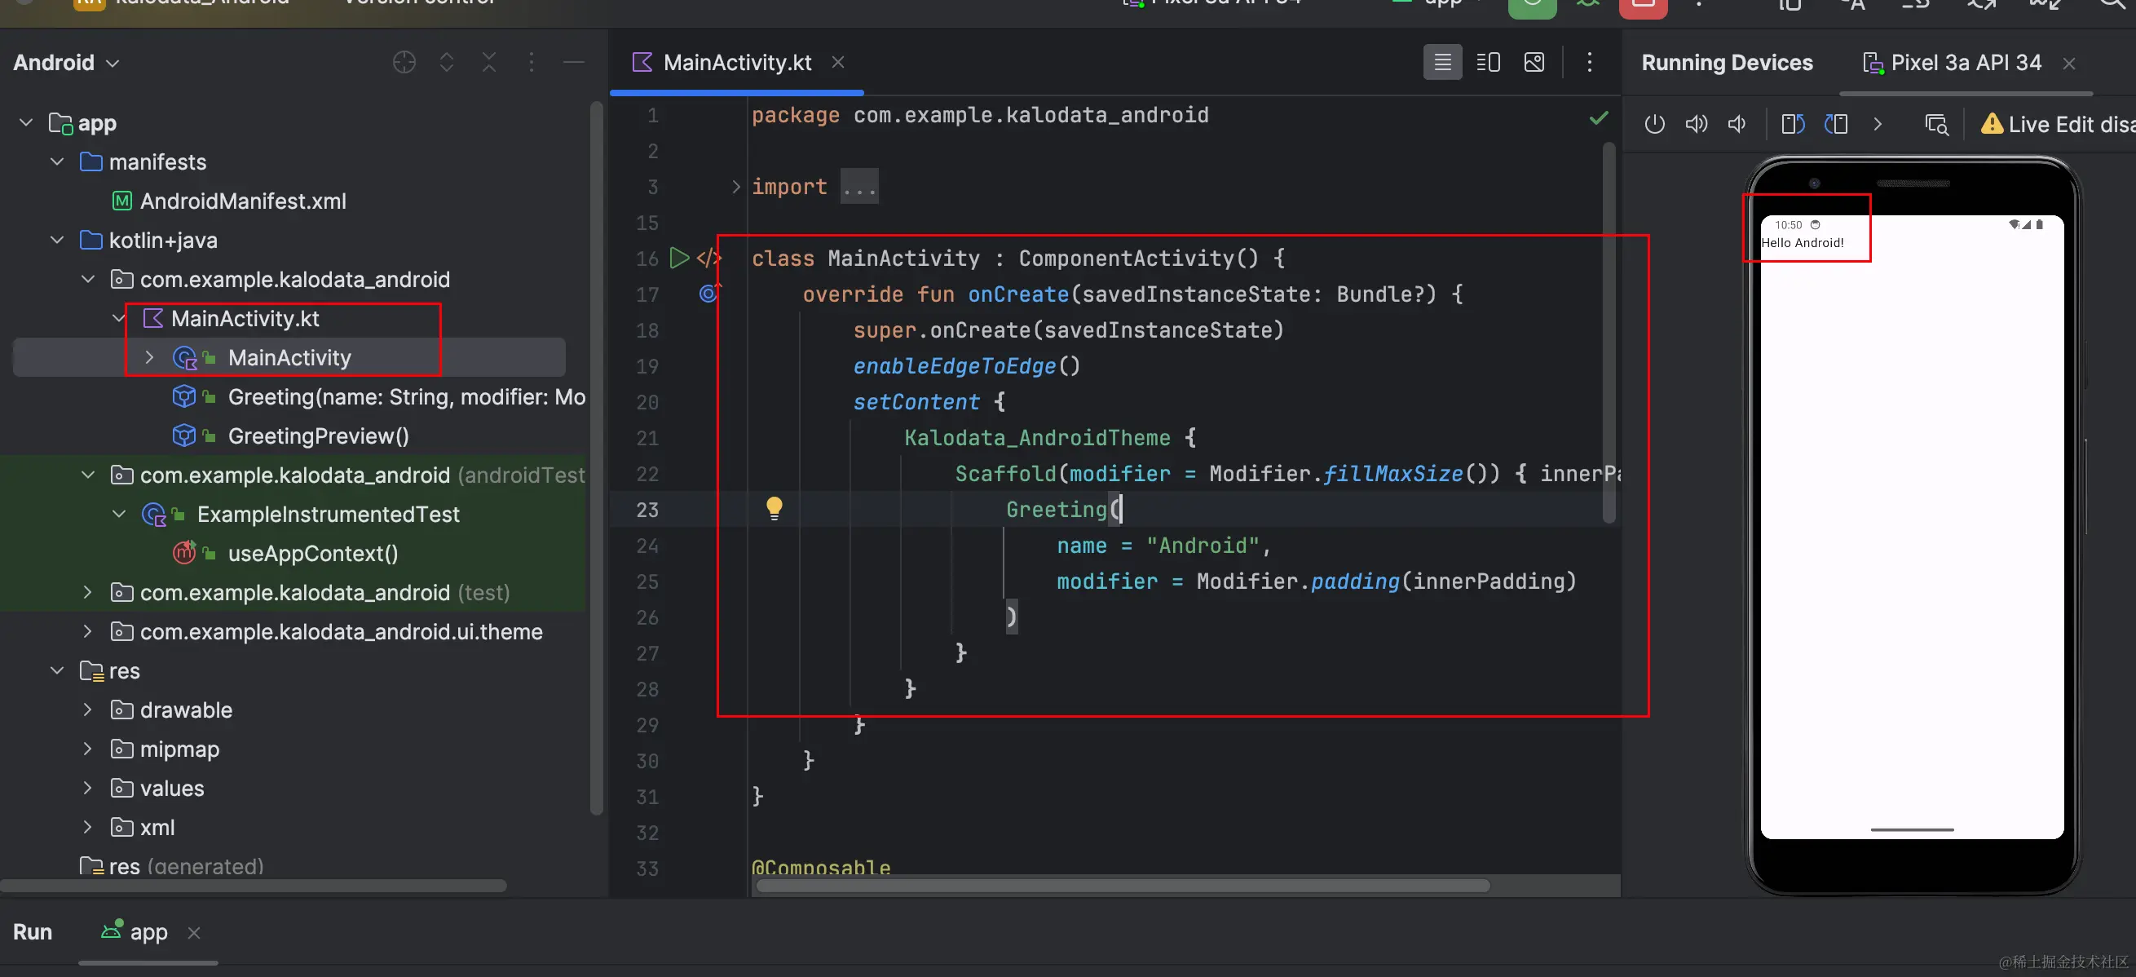This screenshot has height=977, width=2136.
Task: Show more emulator toolbar actions chevron
Action: pos(1878,125)
